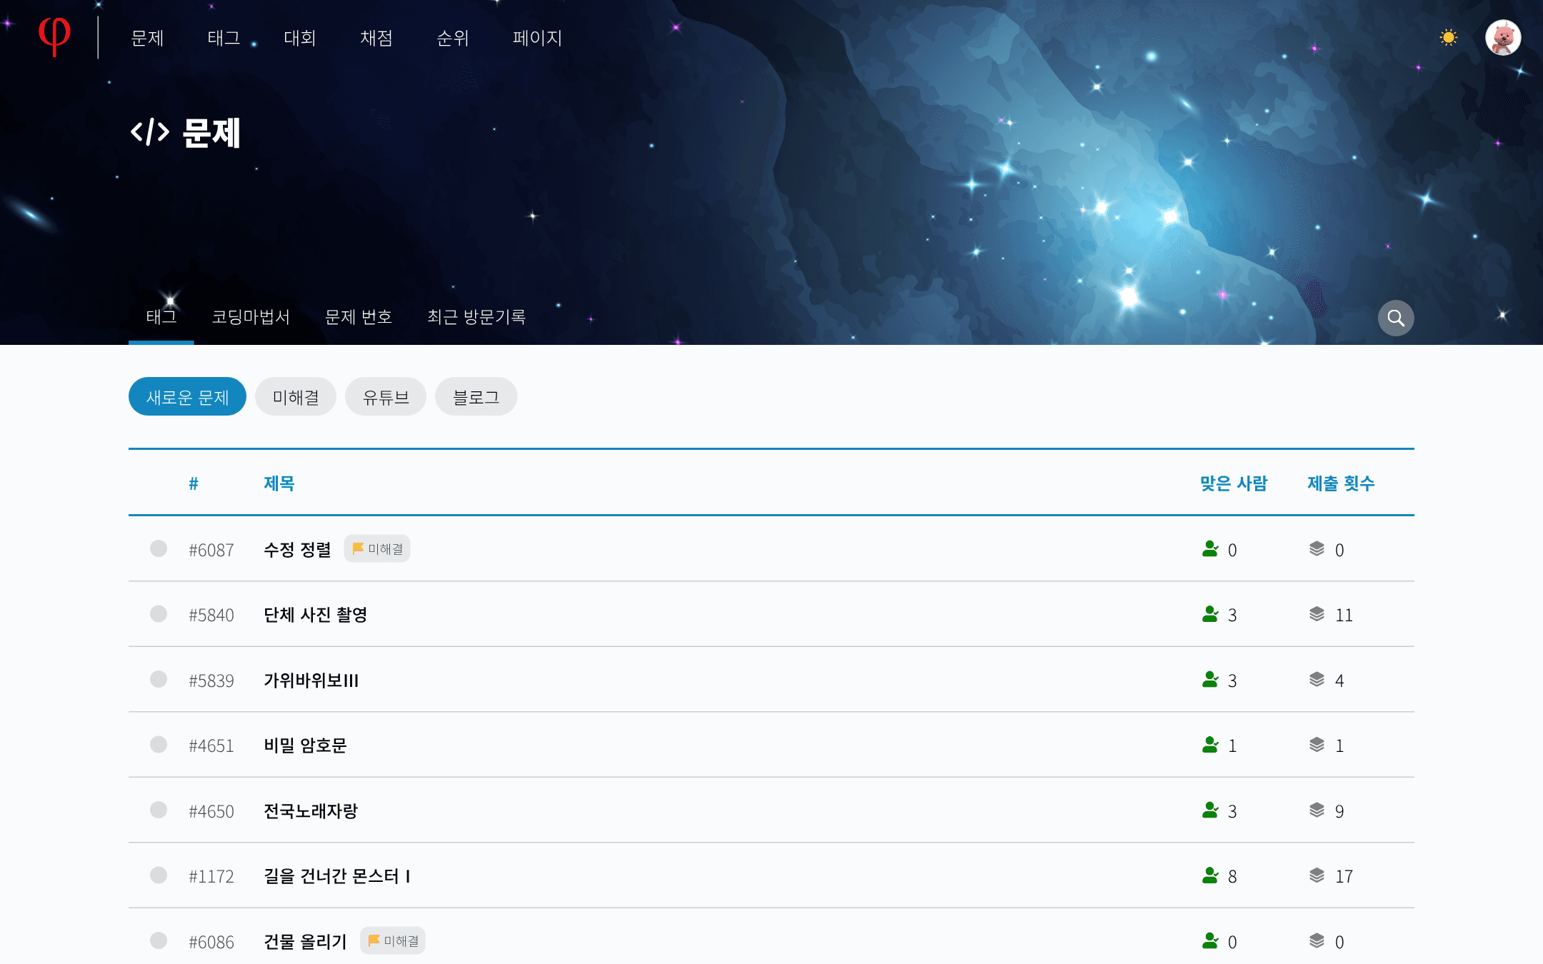The image size is (1543, 964).
Task: Sort by the 제출 횟수 column header
Action: (1341, 483)
